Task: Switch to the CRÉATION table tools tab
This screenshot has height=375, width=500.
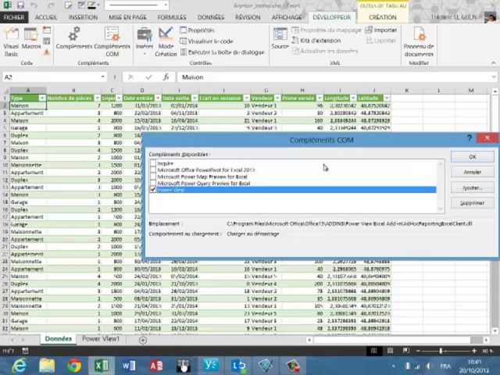Action: (x=383, y=17)
